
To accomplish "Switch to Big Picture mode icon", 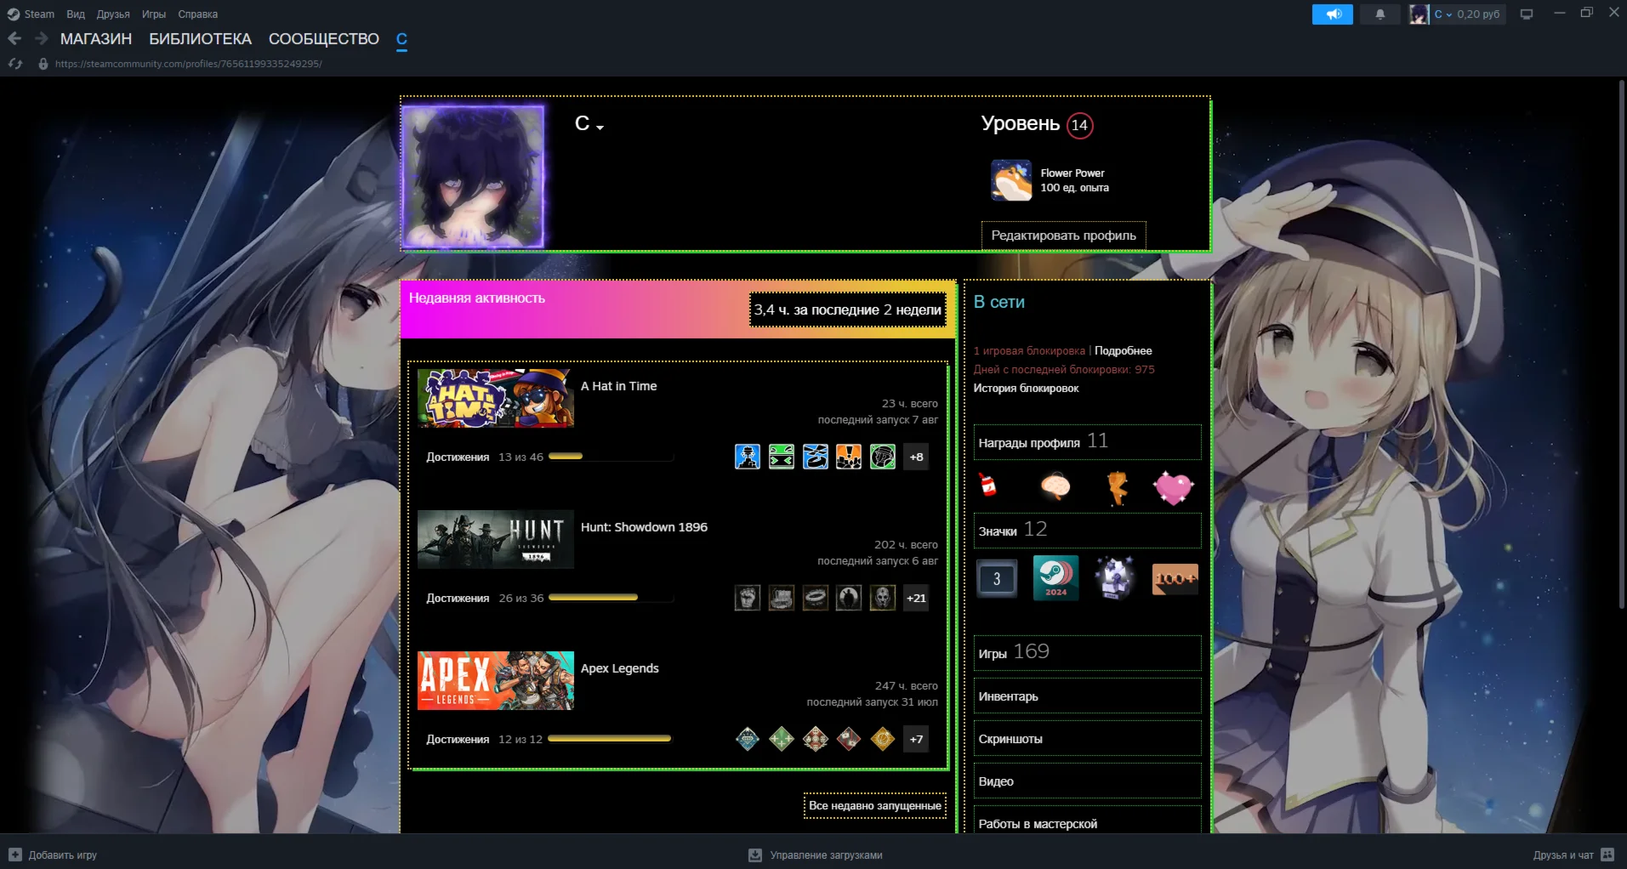I will (x=1527, y=14).
